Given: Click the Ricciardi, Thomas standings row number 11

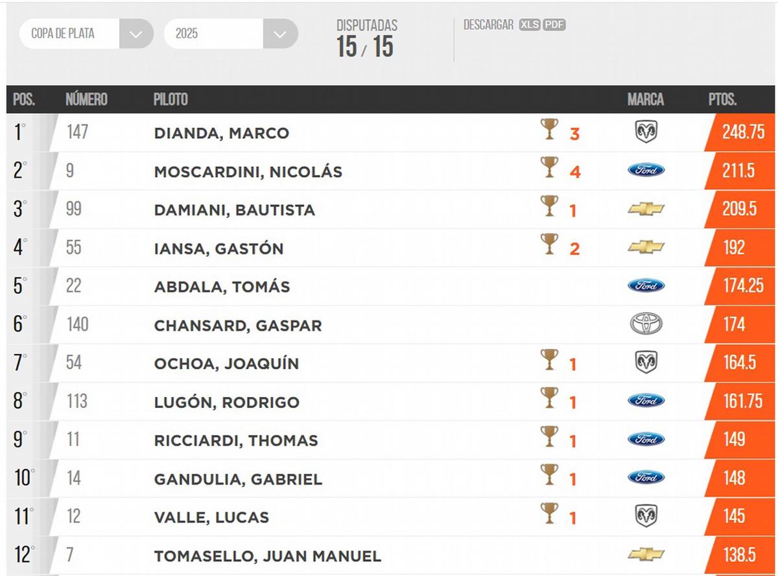Looking at the screenshot, I should coord(73,440).
